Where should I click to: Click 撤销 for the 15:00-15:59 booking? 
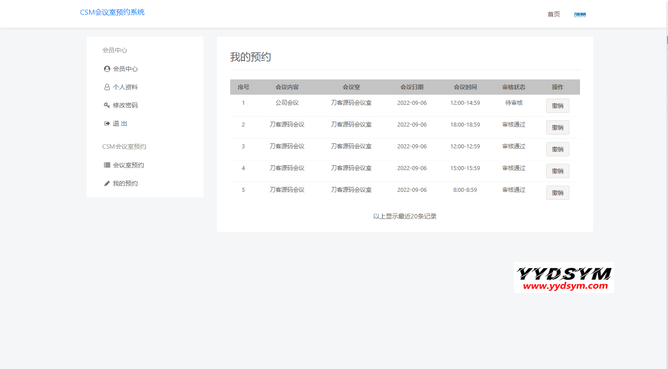557,171
